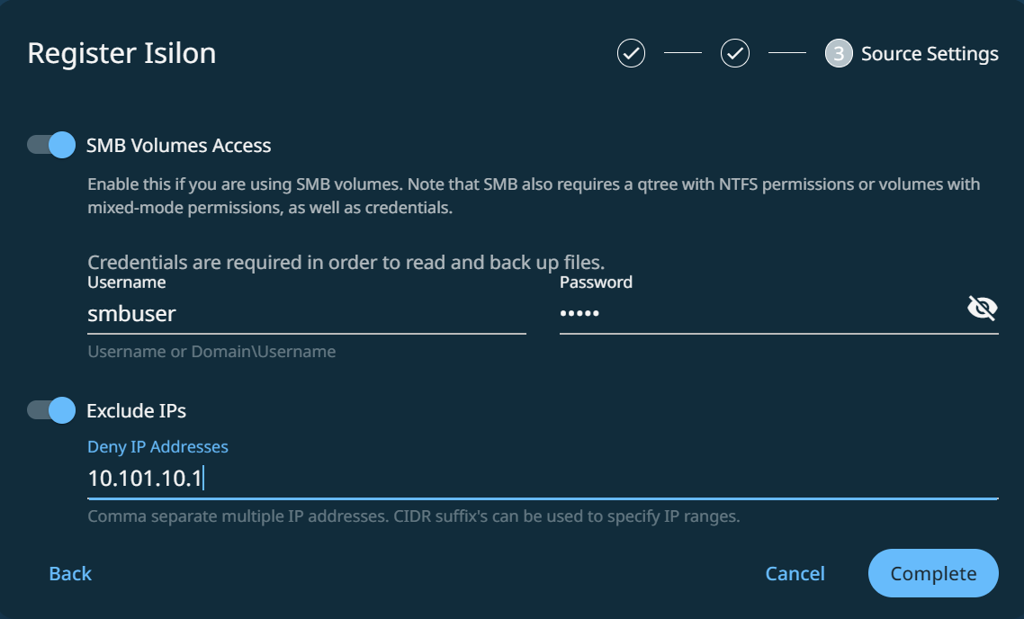Click the Register Isilon dialog title
The image size is (1024, 619).
[121, 53]
